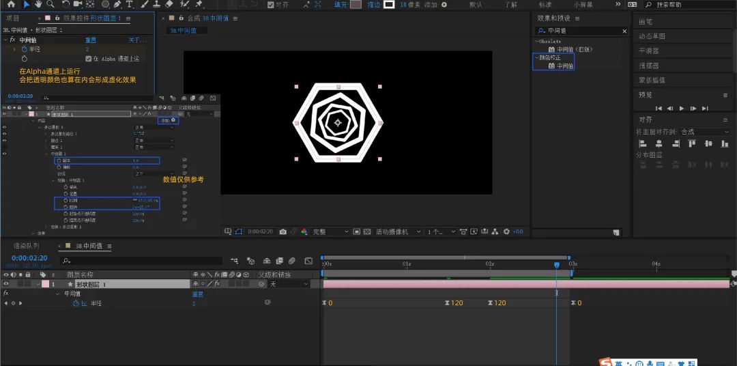Select the Pan Behind anchor point tool

(90, 4)
